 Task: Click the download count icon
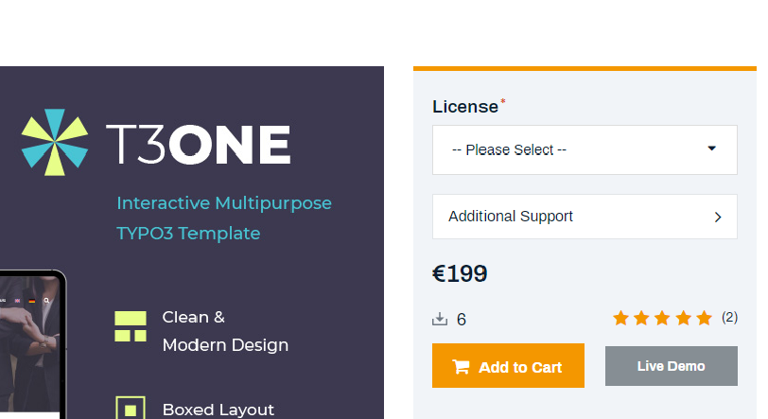(x=439, y=320)
